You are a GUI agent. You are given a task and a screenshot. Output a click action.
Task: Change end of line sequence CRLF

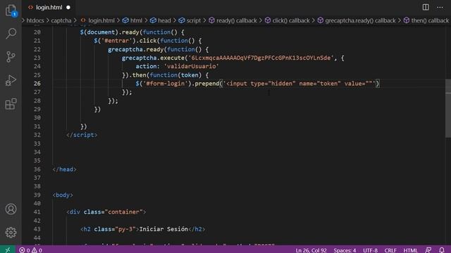coord(390,250)
